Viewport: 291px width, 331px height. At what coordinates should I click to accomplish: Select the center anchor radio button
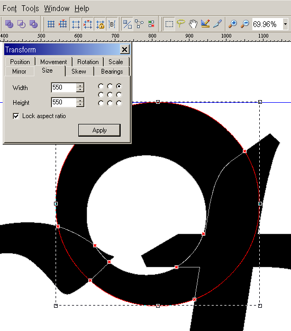pos(110,95)
